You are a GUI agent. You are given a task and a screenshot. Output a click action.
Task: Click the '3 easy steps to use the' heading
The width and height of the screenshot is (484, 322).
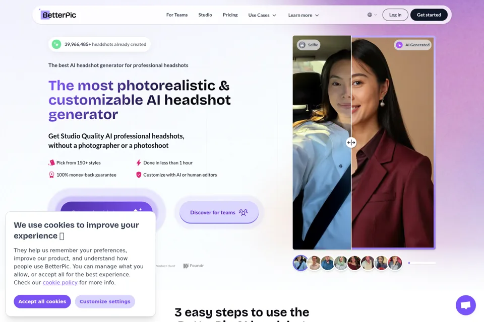click(x=241, y=312)
